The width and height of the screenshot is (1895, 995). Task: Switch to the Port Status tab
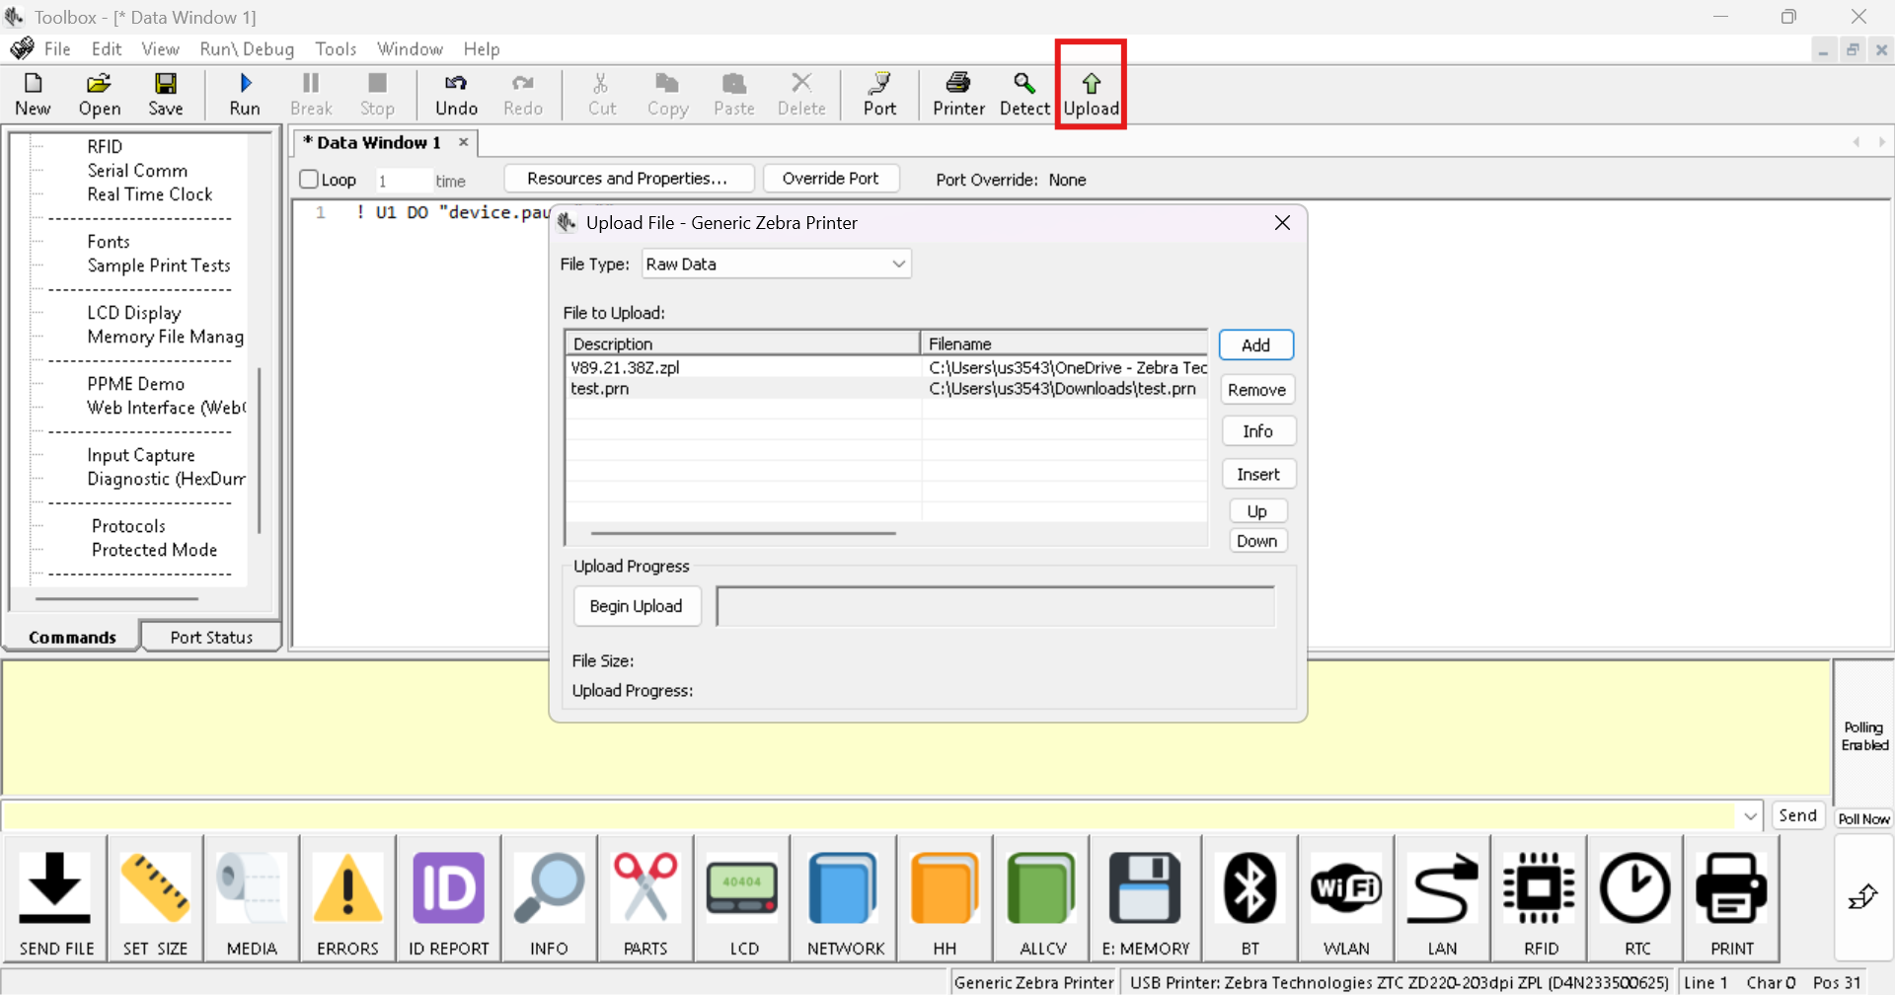click(210, 636)
